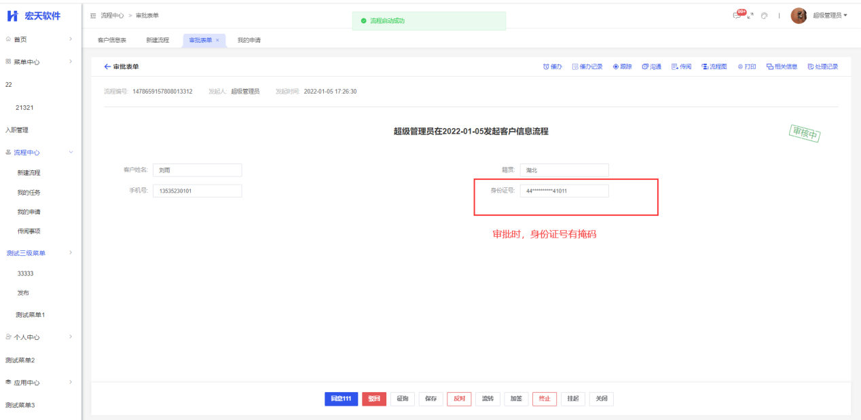
Task: Switch to the 客户信息表 tab
Action: click(112, 40)
